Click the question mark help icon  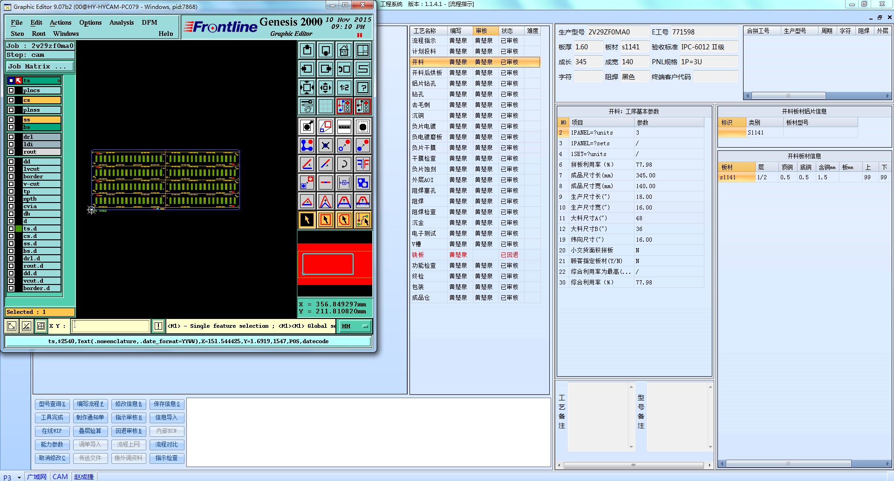[x=363, y=87]
